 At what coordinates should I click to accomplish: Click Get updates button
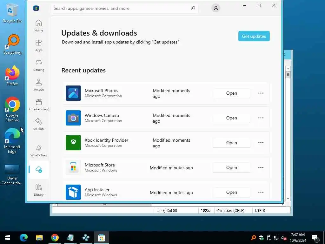(x=254, y=36)
